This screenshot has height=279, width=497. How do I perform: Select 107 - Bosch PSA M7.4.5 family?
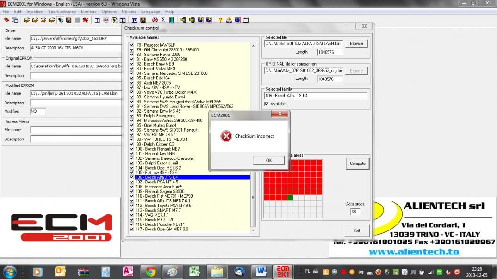[192, 182]
